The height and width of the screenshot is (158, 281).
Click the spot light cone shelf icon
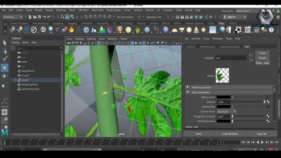(x=196, y=30)
